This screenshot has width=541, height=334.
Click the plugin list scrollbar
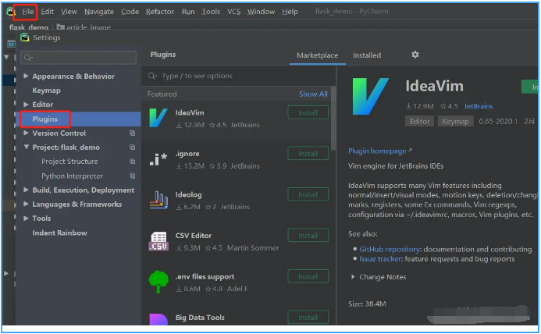click(x=333, y=117)
